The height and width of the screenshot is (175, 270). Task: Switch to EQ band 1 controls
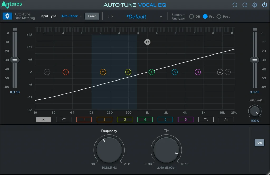coord(84,119)
